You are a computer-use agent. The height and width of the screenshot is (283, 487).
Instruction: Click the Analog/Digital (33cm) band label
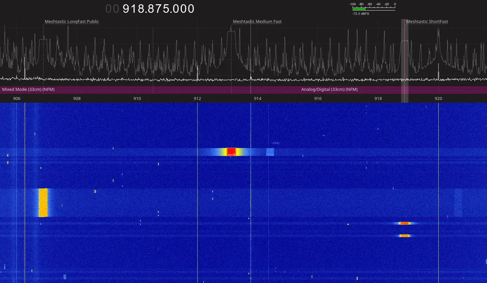point(329,90)
